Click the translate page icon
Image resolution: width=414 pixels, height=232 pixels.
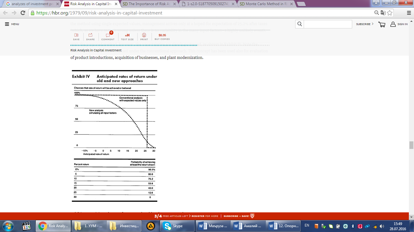(x=383, y=13)
